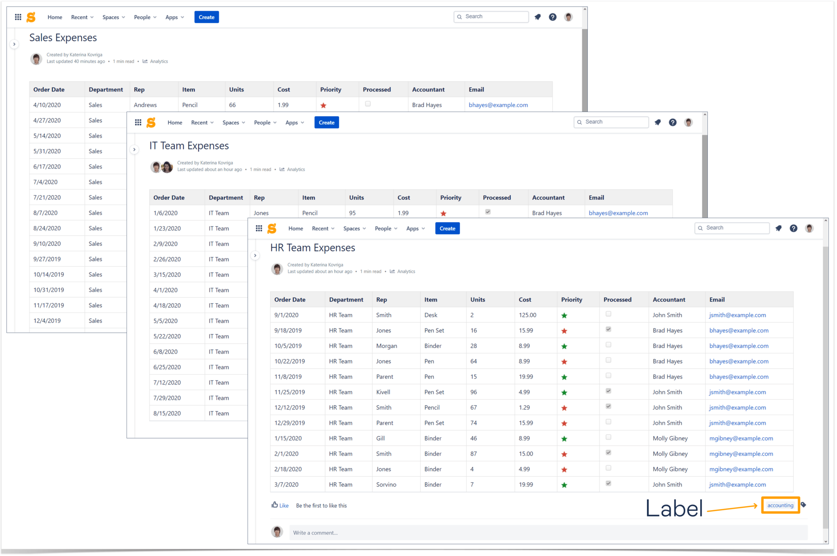This screenshot has height=556, width=837.
Task: Select Home in the navigation bar
Action: click(x=295, y=228)
